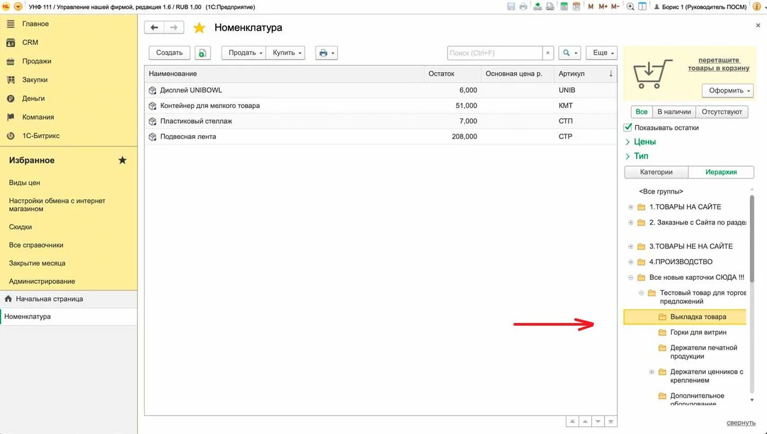Open Настройки обмена с интернет магазином

(x=57, y=205)
